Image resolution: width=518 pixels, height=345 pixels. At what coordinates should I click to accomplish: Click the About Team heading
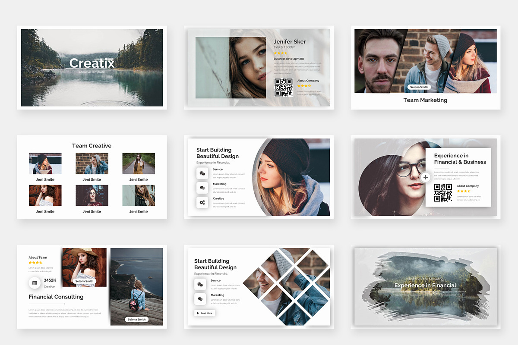[38, 257]
